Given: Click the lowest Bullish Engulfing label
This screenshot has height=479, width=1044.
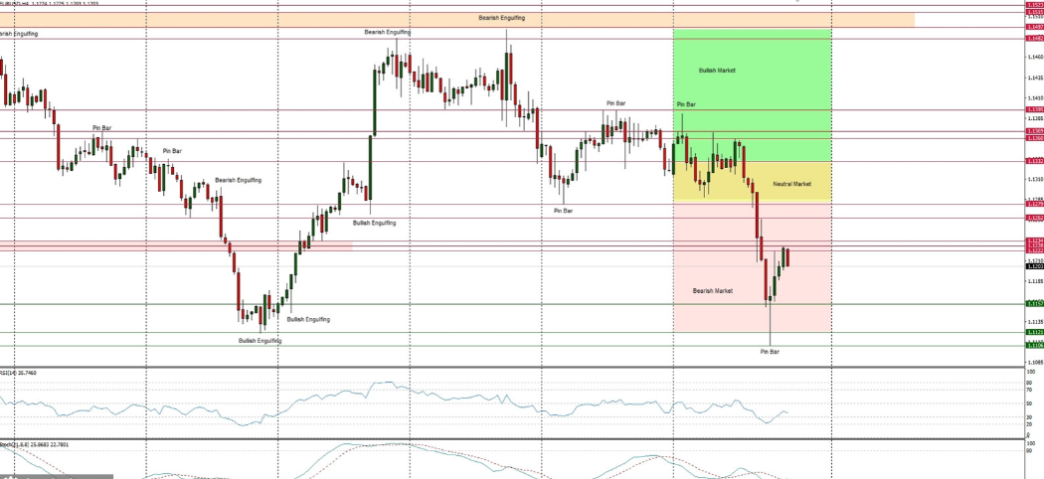Looking at the screenshot, I should [260, 341].
